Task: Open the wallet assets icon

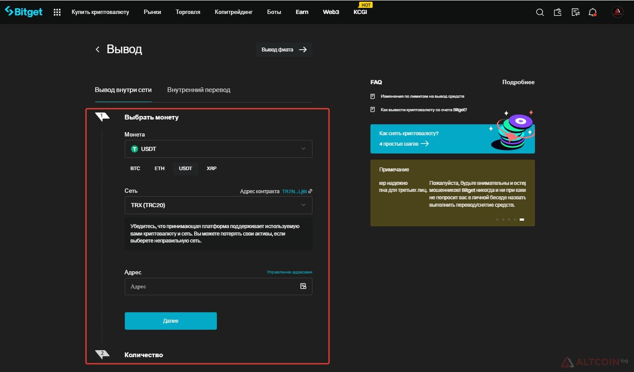Action: 558,12
